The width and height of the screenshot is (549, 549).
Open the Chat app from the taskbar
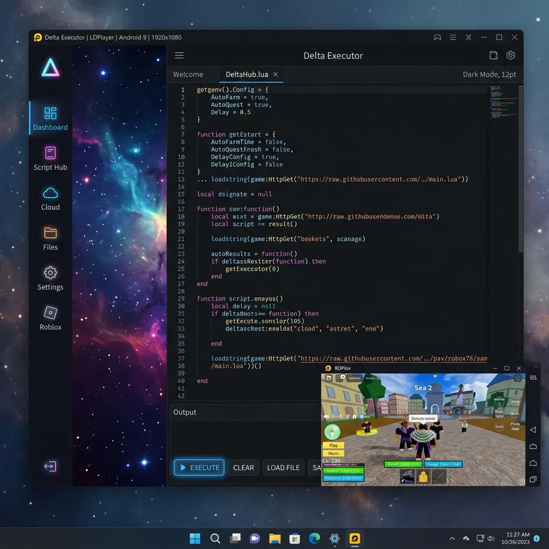255,538
